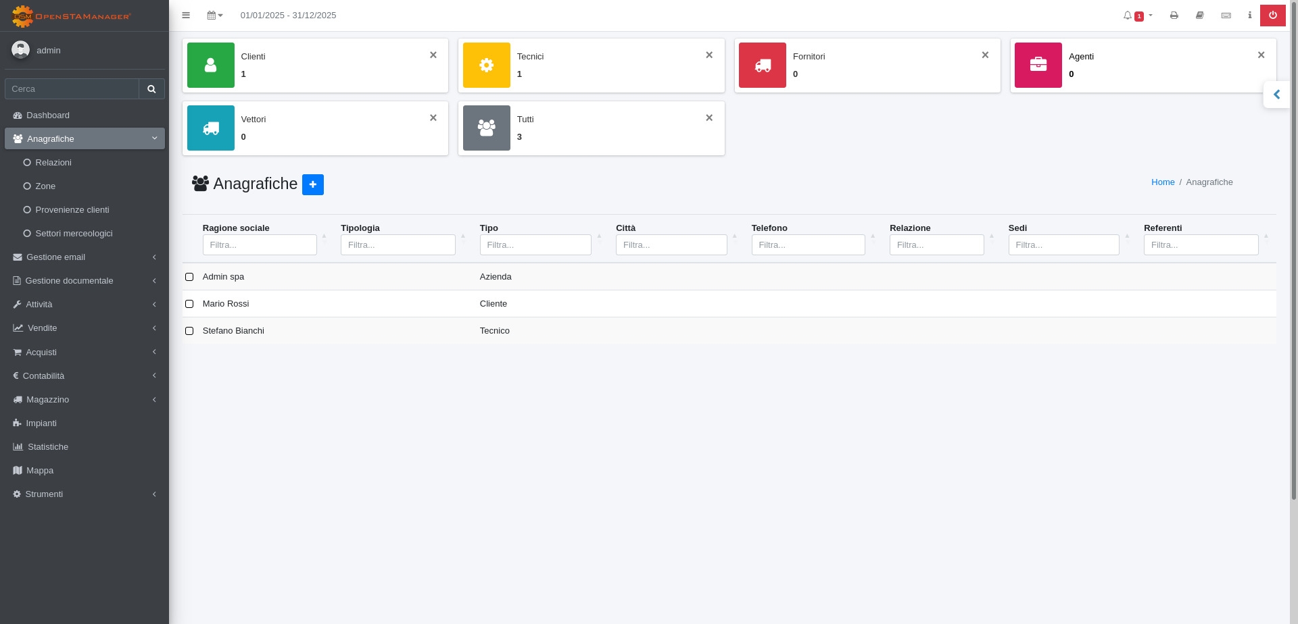Select the Admin spa row checkbox
This screenshot has width=1298, height=624.
(x=189, y=277)
